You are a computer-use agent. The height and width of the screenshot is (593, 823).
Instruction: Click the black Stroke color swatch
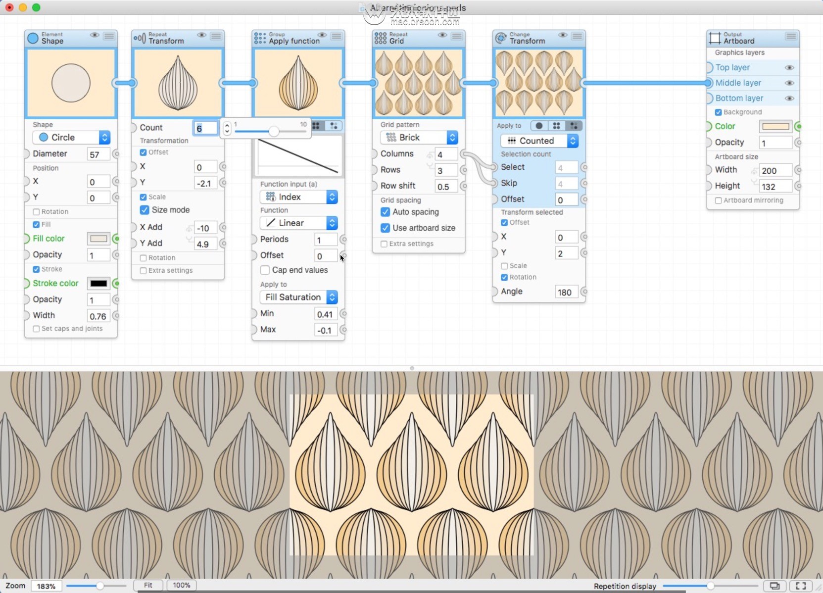point(98,284)
